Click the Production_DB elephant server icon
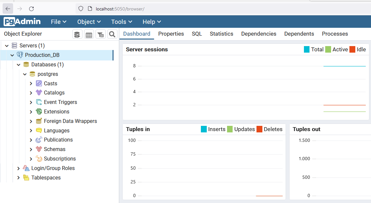This screenshot has height=203, width=371. 20,55
